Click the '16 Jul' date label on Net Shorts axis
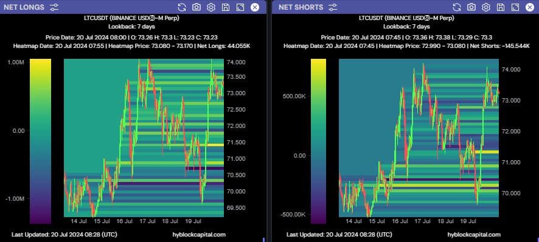 (x=400, y=221)
